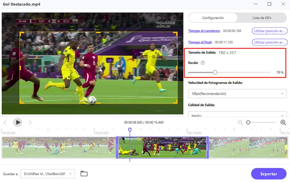Use current position for start time

(x=270, y=31)
